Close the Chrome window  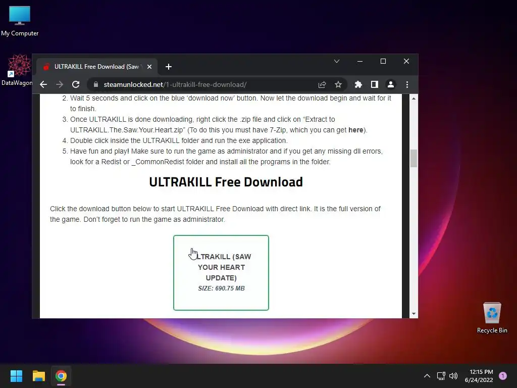click(406, 61)
